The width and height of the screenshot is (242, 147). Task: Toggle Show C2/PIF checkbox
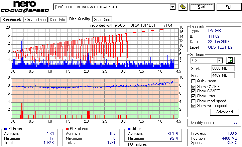coord(193,91)
